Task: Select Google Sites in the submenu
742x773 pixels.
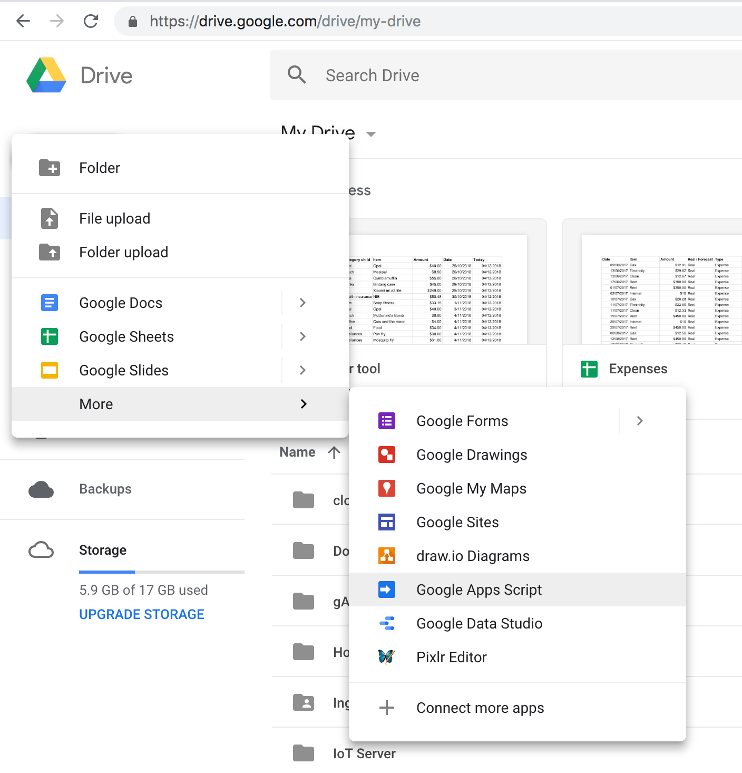Action: (518, 522)
